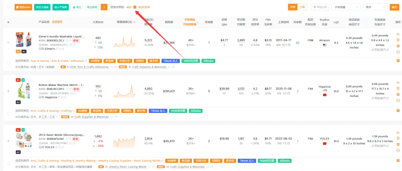402x171 pixels.
Task: Open the Resin Casting Molds category link
Action: pos(147,161)
